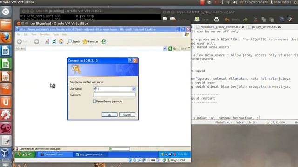Open IE File menu

click(19, 34)
